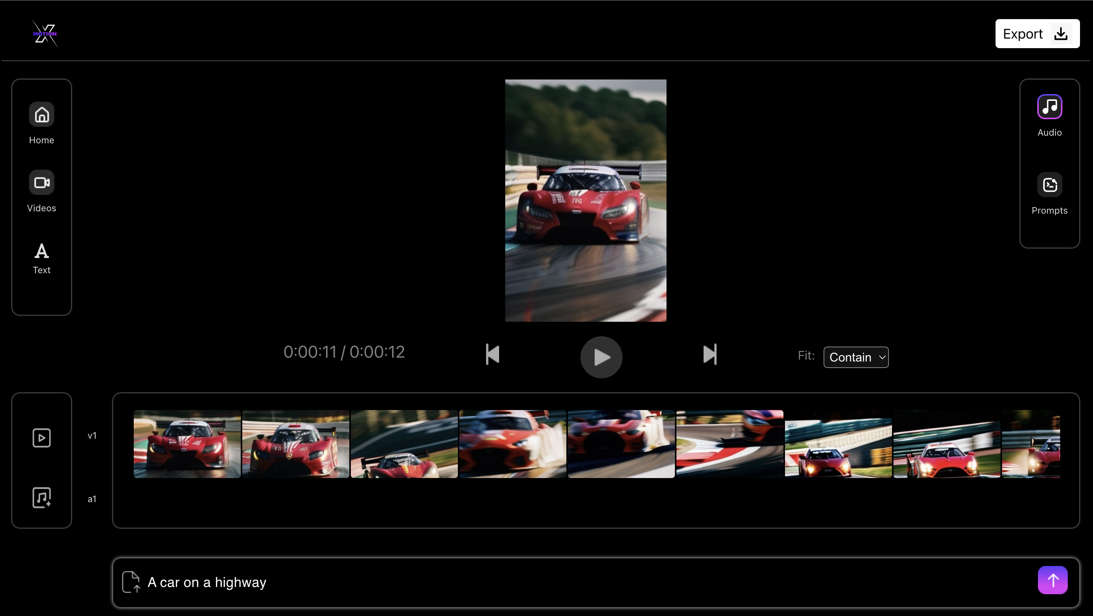Open the Home section in sidebar
The image size is (1093, 616).
pyautogui.click(x=42, y=115)
